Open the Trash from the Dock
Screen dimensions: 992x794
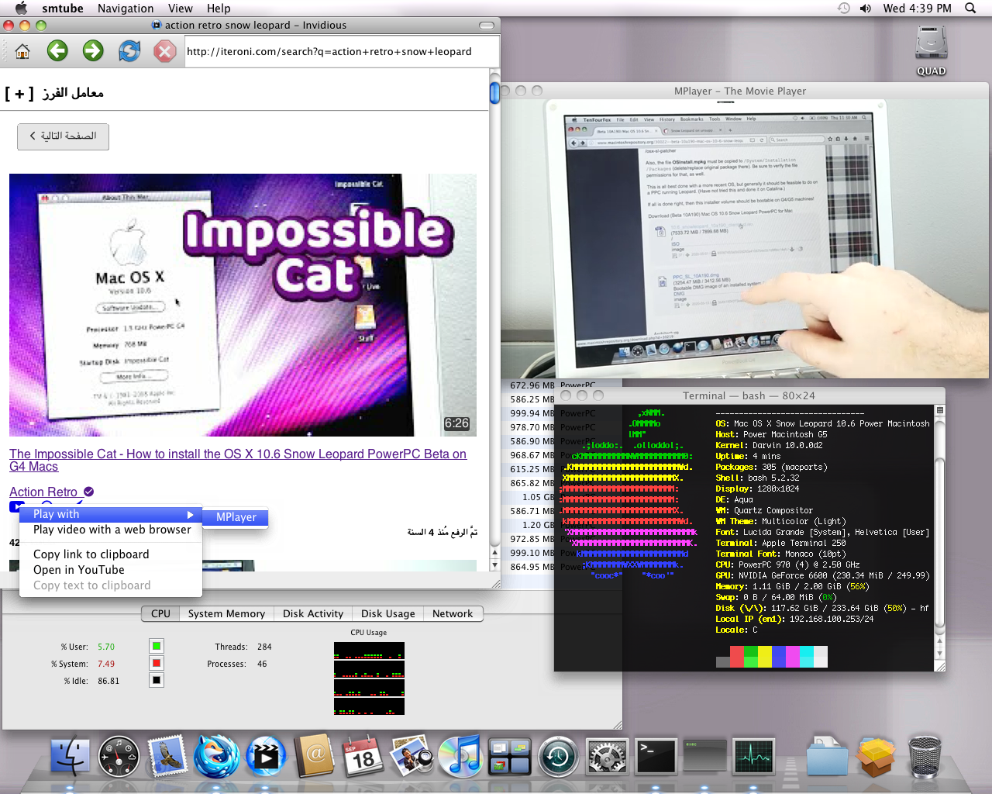point(925,757)
